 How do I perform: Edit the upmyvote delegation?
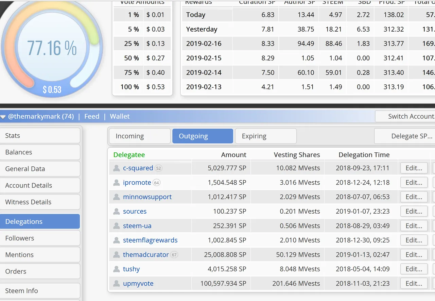[414, 284]
